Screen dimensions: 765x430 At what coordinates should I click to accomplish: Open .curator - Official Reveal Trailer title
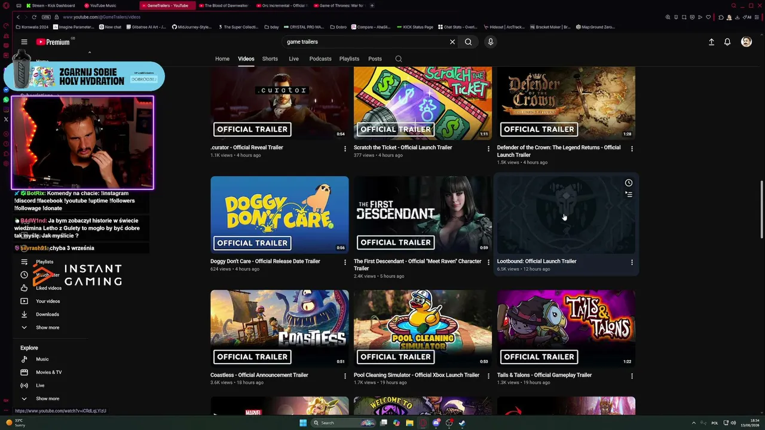(247, 148)
